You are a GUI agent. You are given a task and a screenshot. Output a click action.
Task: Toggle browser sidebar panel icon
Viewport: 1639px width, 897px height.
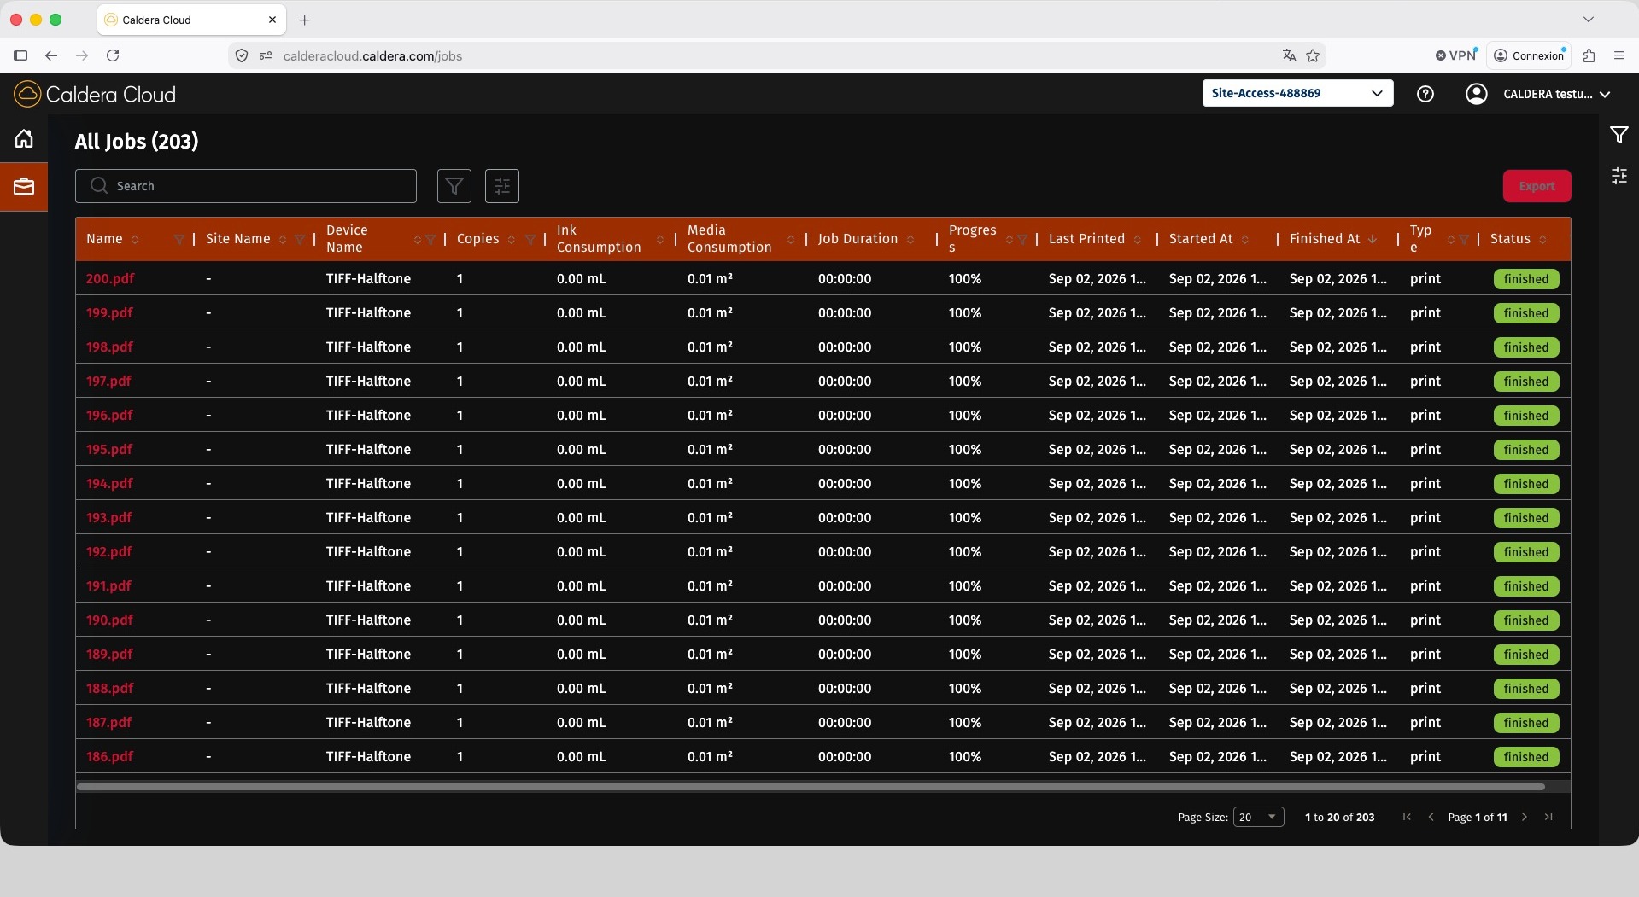click(20, 55)
